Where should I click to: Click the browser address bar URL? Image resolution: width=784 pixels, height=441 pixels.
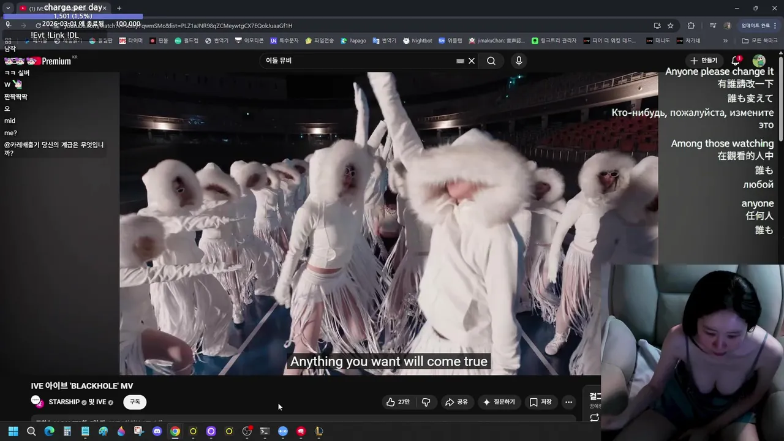pos(178,26)
